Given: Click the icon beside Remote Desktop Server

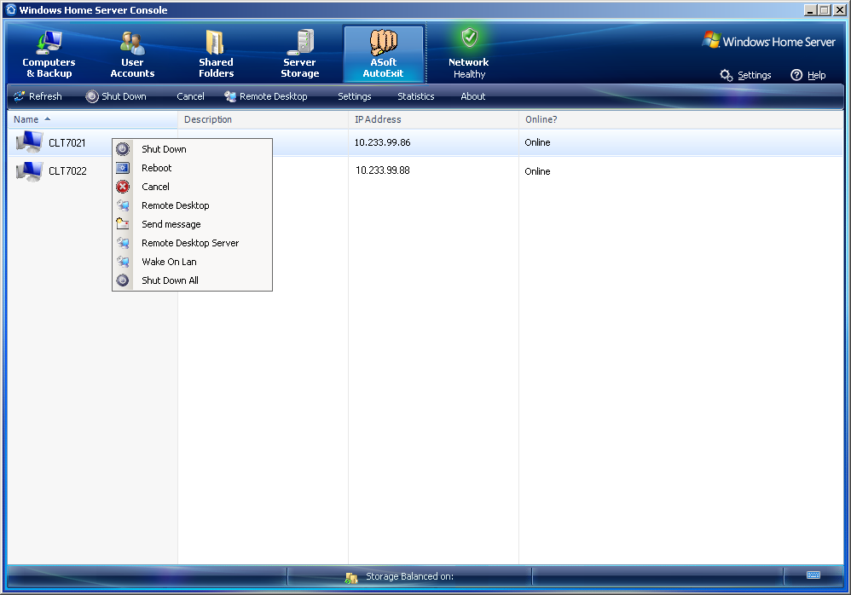Looking at the screenshot, I should [123, 243].
